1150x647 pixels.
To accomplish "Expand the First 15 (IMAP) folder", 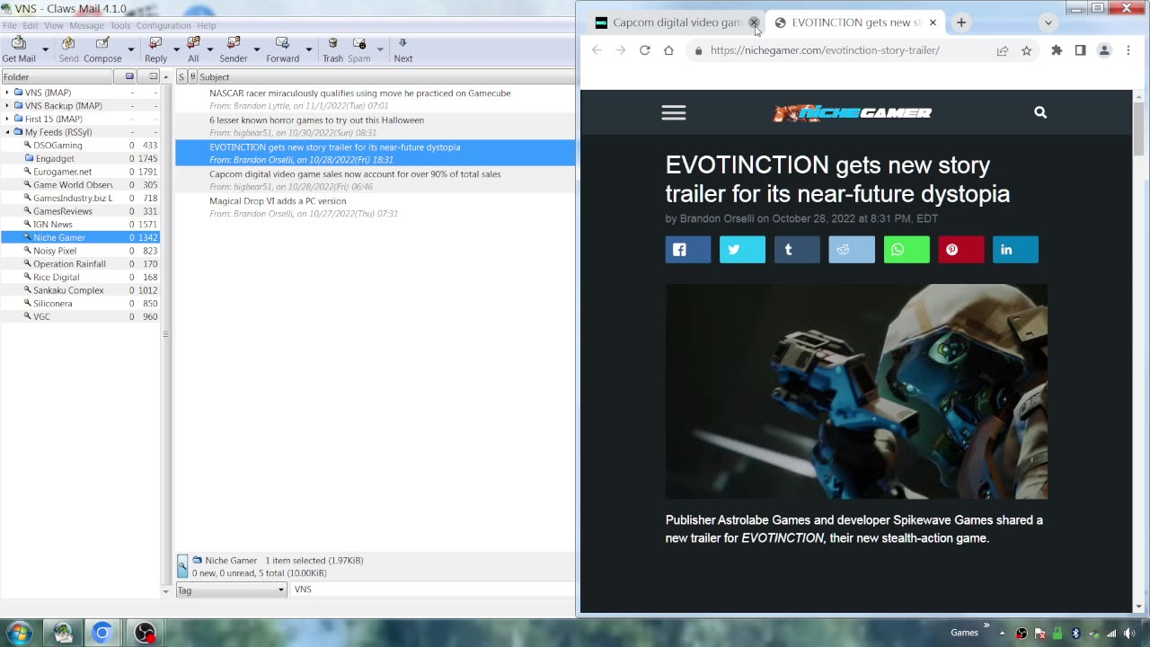I will 7,119.
